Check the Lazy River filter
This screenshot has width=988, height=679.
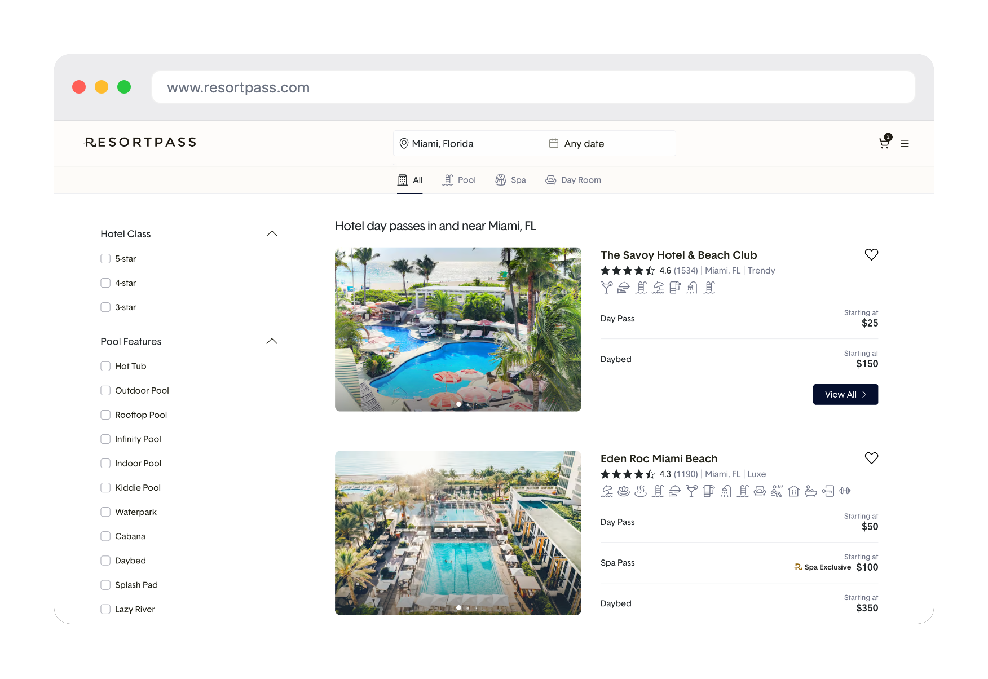pos(105,609)
